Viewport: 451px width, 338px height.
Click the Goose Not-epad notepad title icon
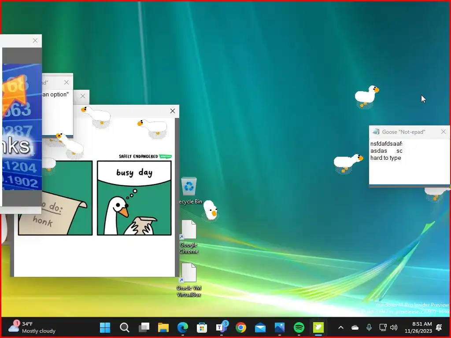pos(376,132)
